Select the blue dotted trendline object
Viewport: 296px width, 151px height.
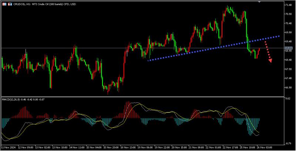213,48
